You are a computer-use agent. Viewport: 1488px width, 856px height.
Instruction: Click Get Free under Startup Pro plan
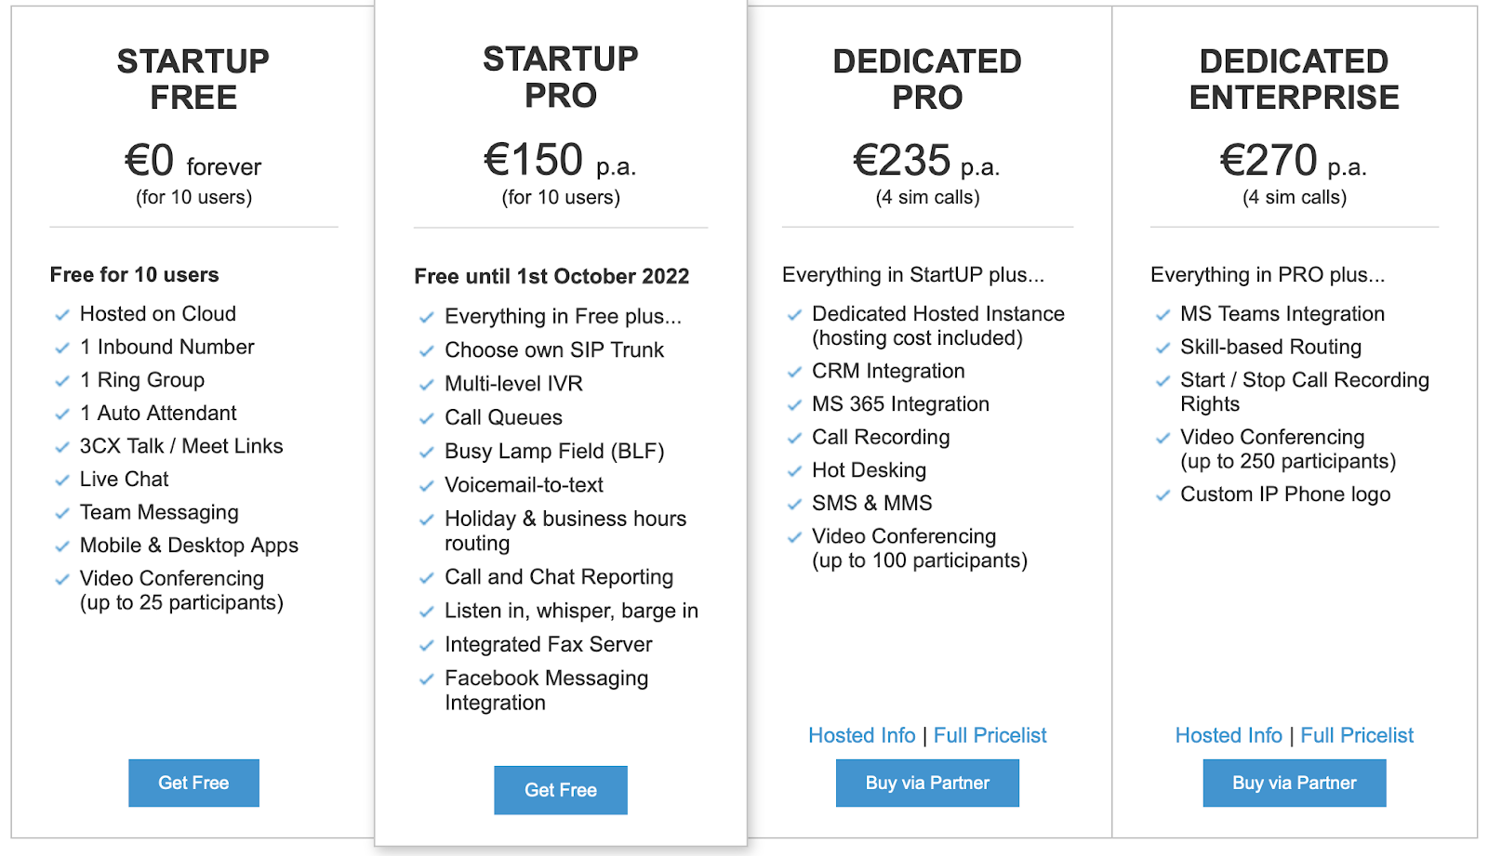[561, 790]
